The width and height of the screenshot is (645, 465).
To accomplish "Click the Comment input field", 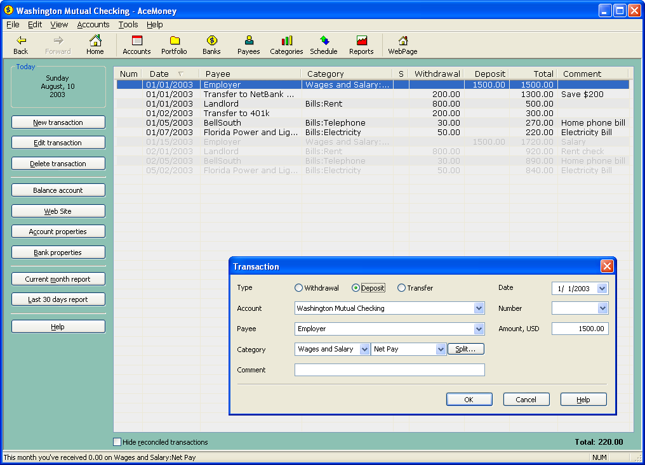I will pos(390,370).
